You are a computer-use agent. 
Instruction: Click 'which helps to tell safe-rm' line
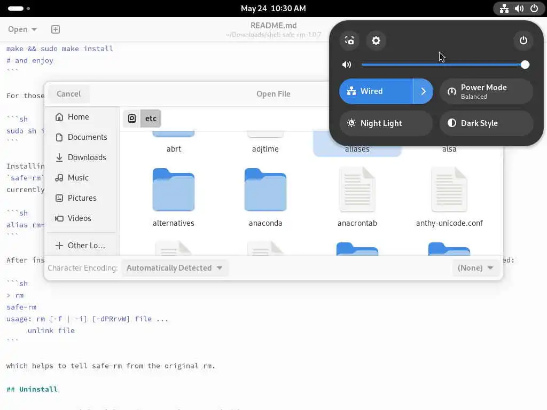(x=111, y=366)
